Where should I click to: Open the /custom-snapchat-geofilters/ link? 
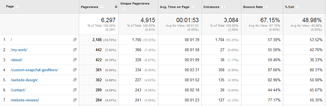34,70
